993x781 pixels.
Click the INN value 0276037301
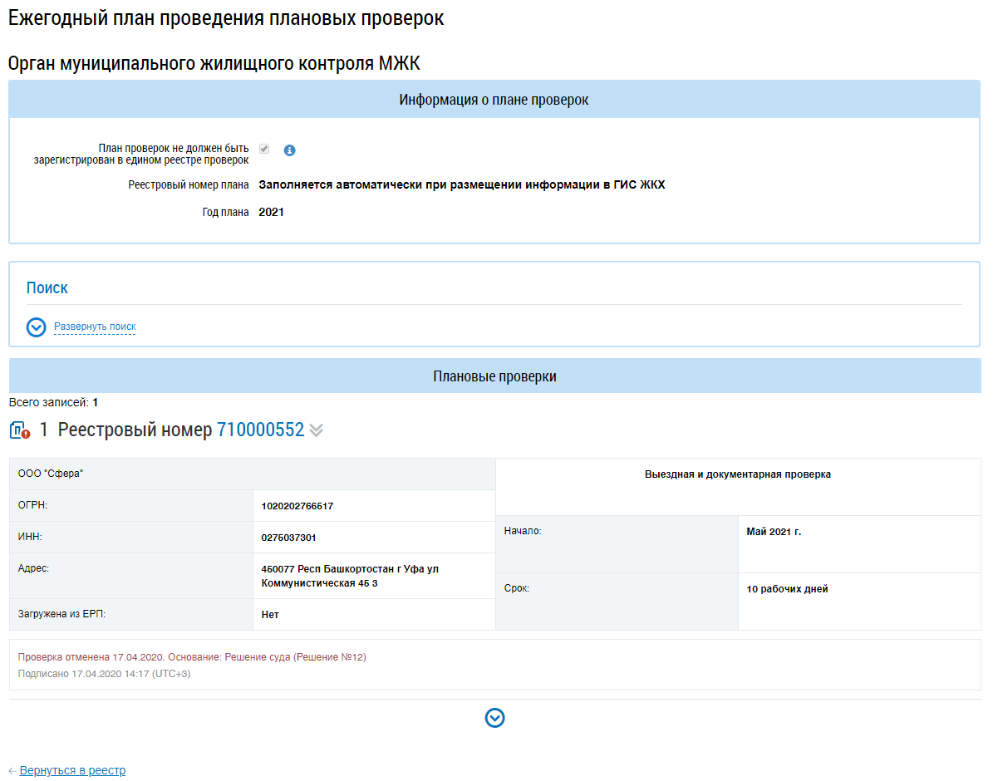[288, 538]
